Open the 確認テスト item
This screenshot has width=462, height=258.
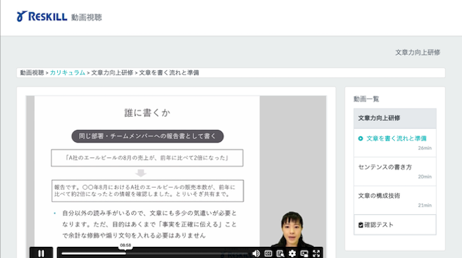click(x=395, y=225)
